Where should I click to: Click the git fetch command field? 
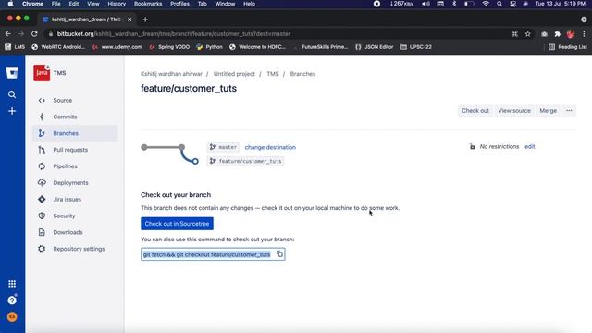[213, 254]
